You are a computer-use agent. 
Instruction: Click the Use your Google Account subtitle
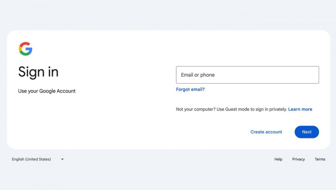pyautogui.click(x=47, y=91)
